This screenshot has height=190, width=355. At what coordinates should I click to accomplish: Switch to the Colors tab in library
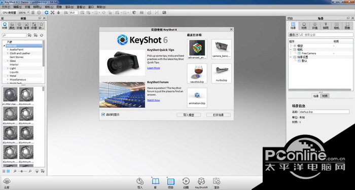(12, 26)
